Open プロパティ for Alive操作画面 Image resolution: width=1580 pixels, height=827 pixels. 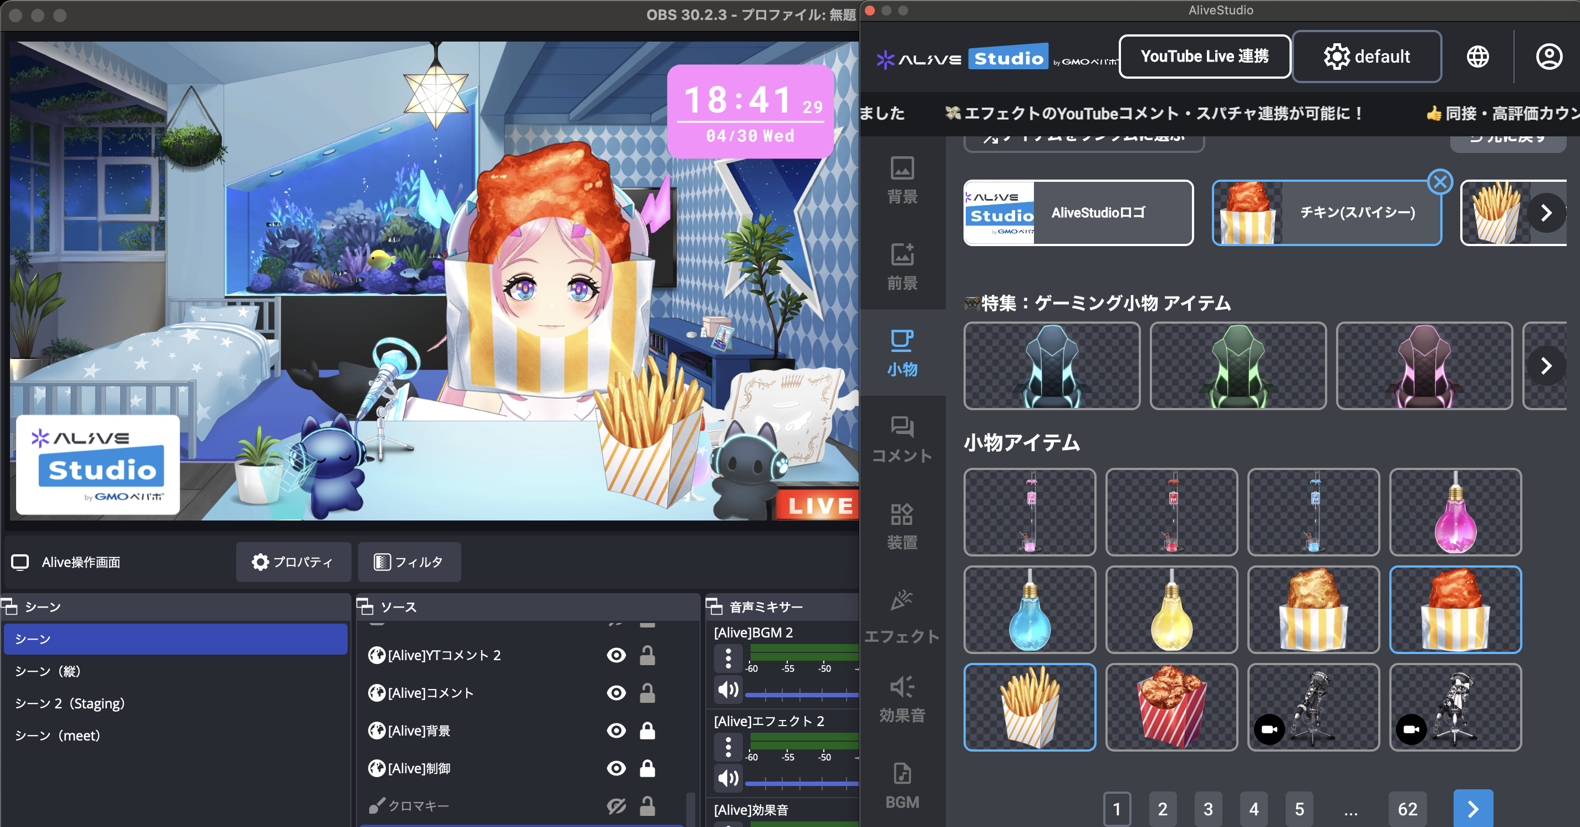(293, 561)
